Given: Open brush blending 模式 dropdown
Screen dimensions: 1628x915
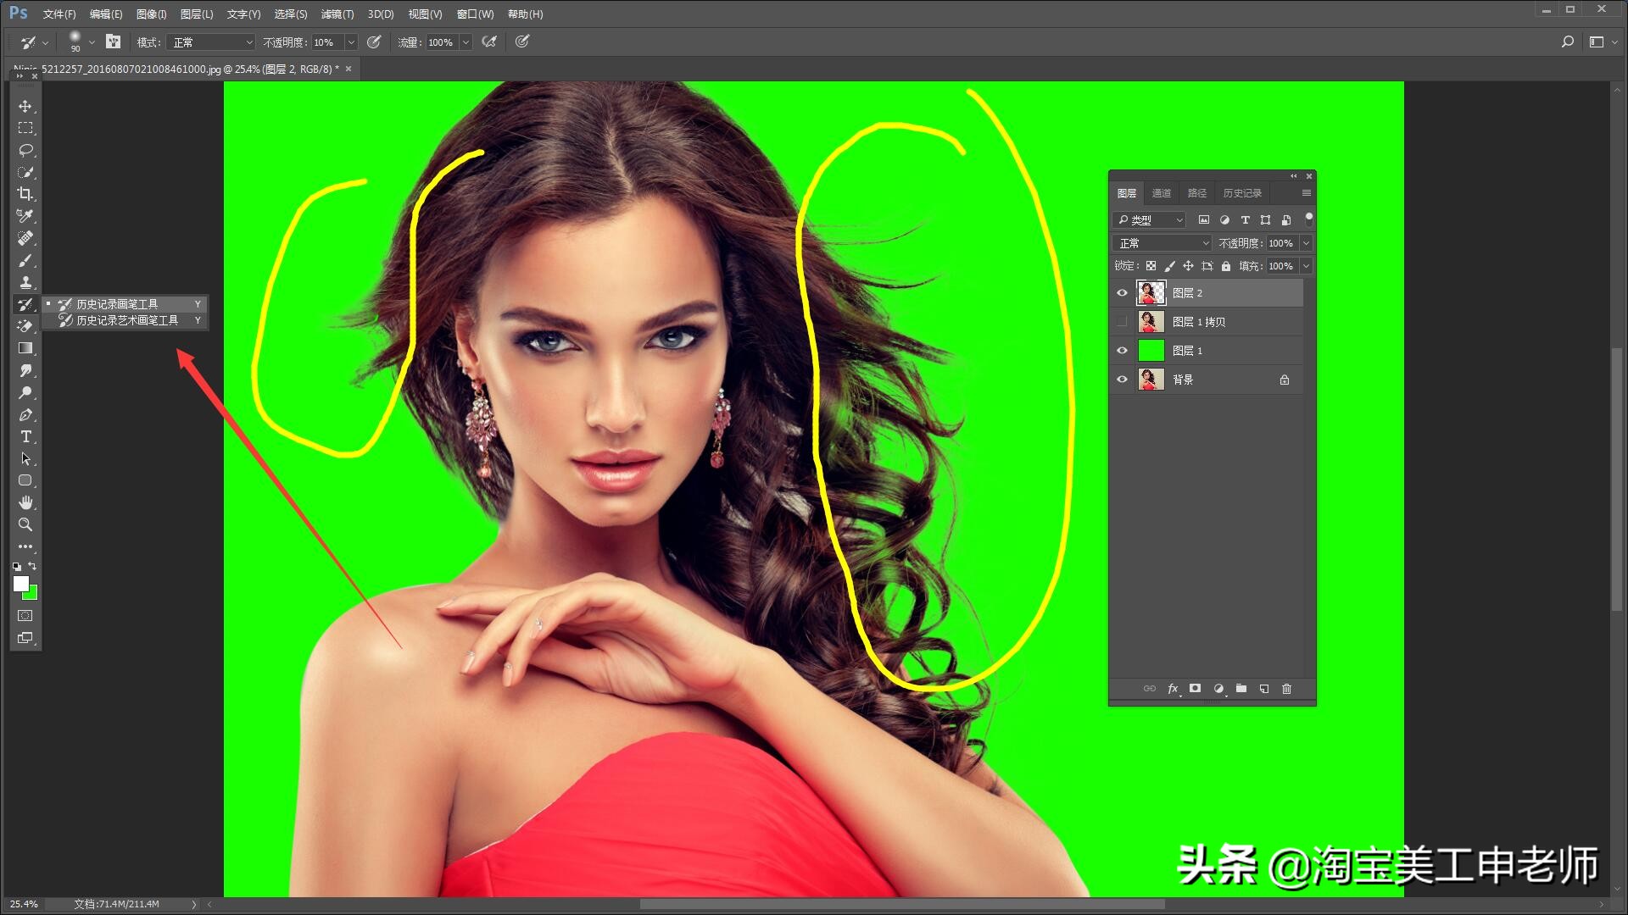Looking at the screenshot, I should 210,42.
